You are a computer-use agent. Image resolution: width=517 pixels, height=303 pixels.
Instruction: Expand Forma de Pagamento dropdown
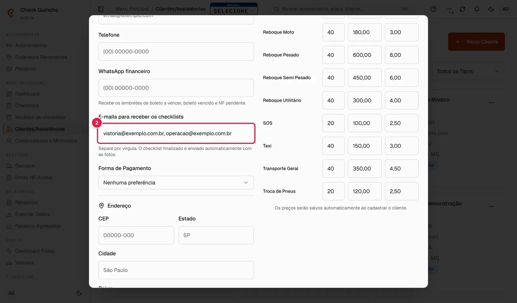[176, 183]
